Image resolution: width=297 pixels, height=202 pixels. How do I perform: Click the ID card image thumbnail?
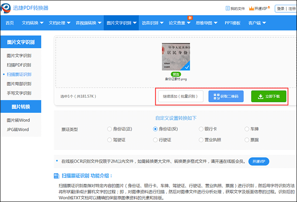(176, 57)
